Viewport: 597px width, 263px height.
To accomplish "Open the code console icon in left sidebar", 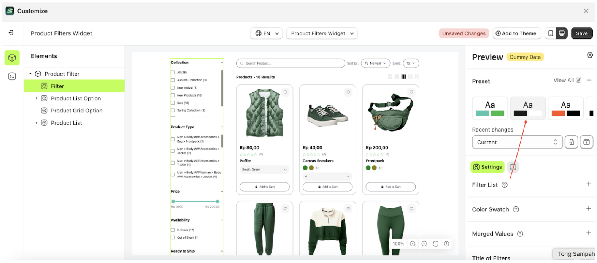I will pyautogui.click(x=12, y=76).
